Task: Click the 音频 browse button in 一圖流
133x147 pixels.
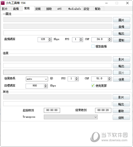Action: (x=122, y=26)
